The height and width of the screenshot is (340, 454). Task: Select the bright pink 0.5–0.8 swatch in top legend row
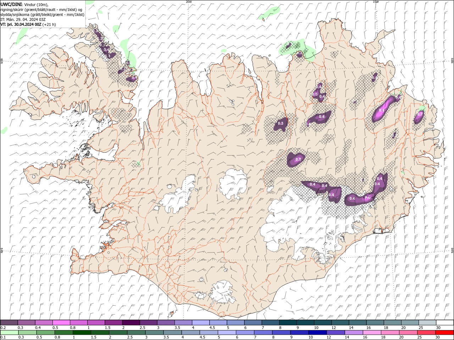(61, 323)
